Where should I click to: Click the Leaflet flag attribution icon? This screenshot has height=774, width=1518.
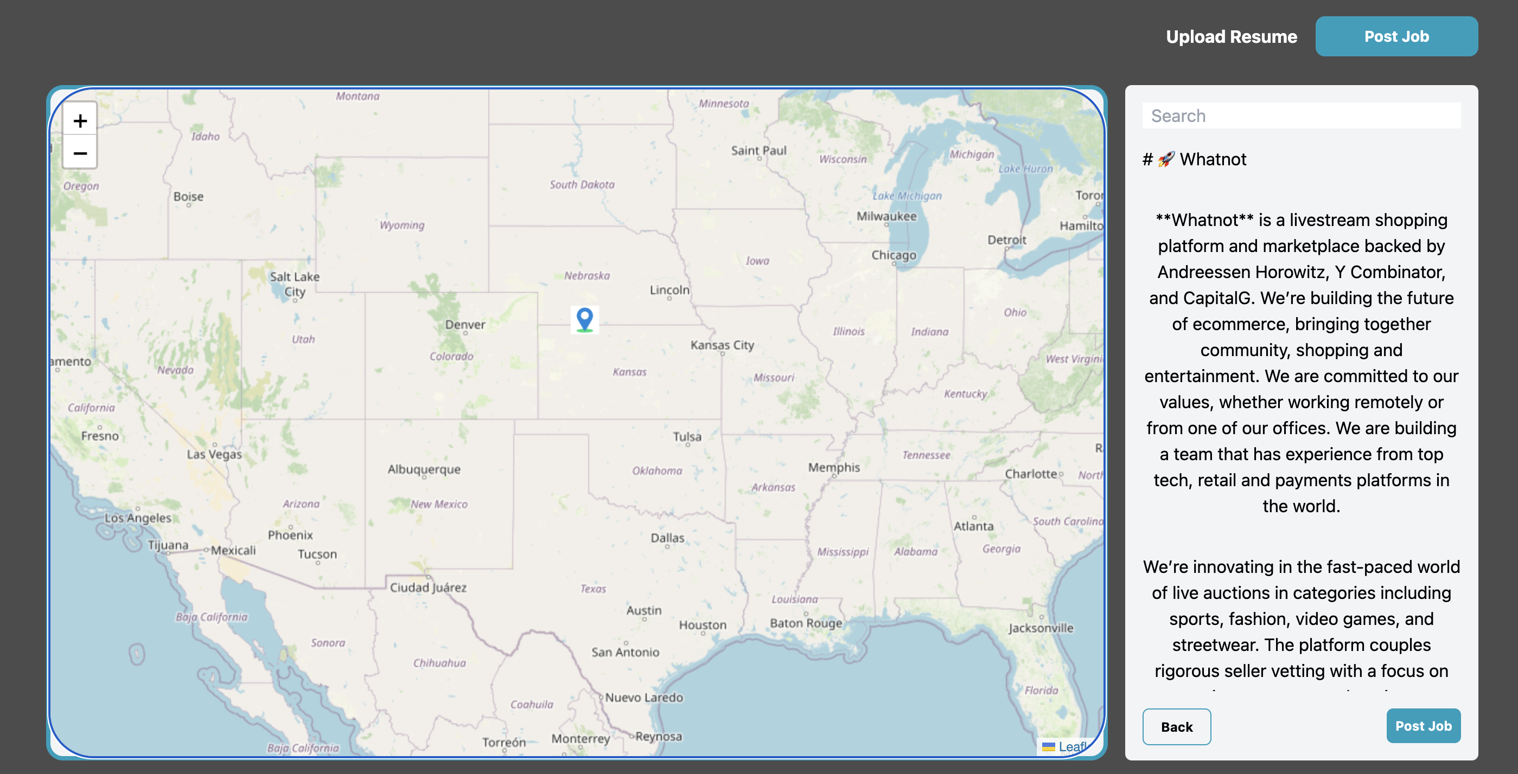[x=1048, y=747]
